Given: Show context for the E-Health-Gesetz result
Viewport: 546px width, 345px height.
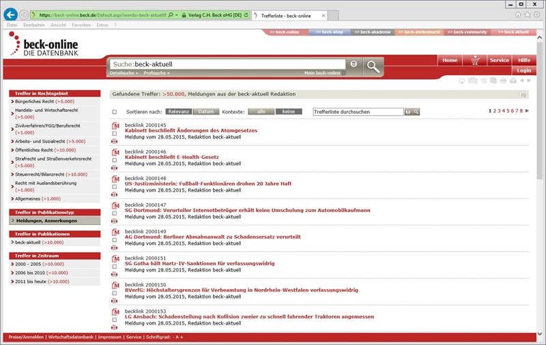Looking at the screenshot, I should click(x=114, y=168).
